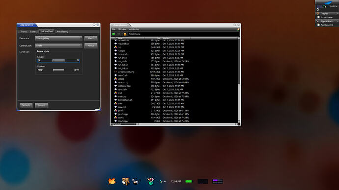
Task: Open the Decorator dropdown in Appearance
Action: coord(58,38)
